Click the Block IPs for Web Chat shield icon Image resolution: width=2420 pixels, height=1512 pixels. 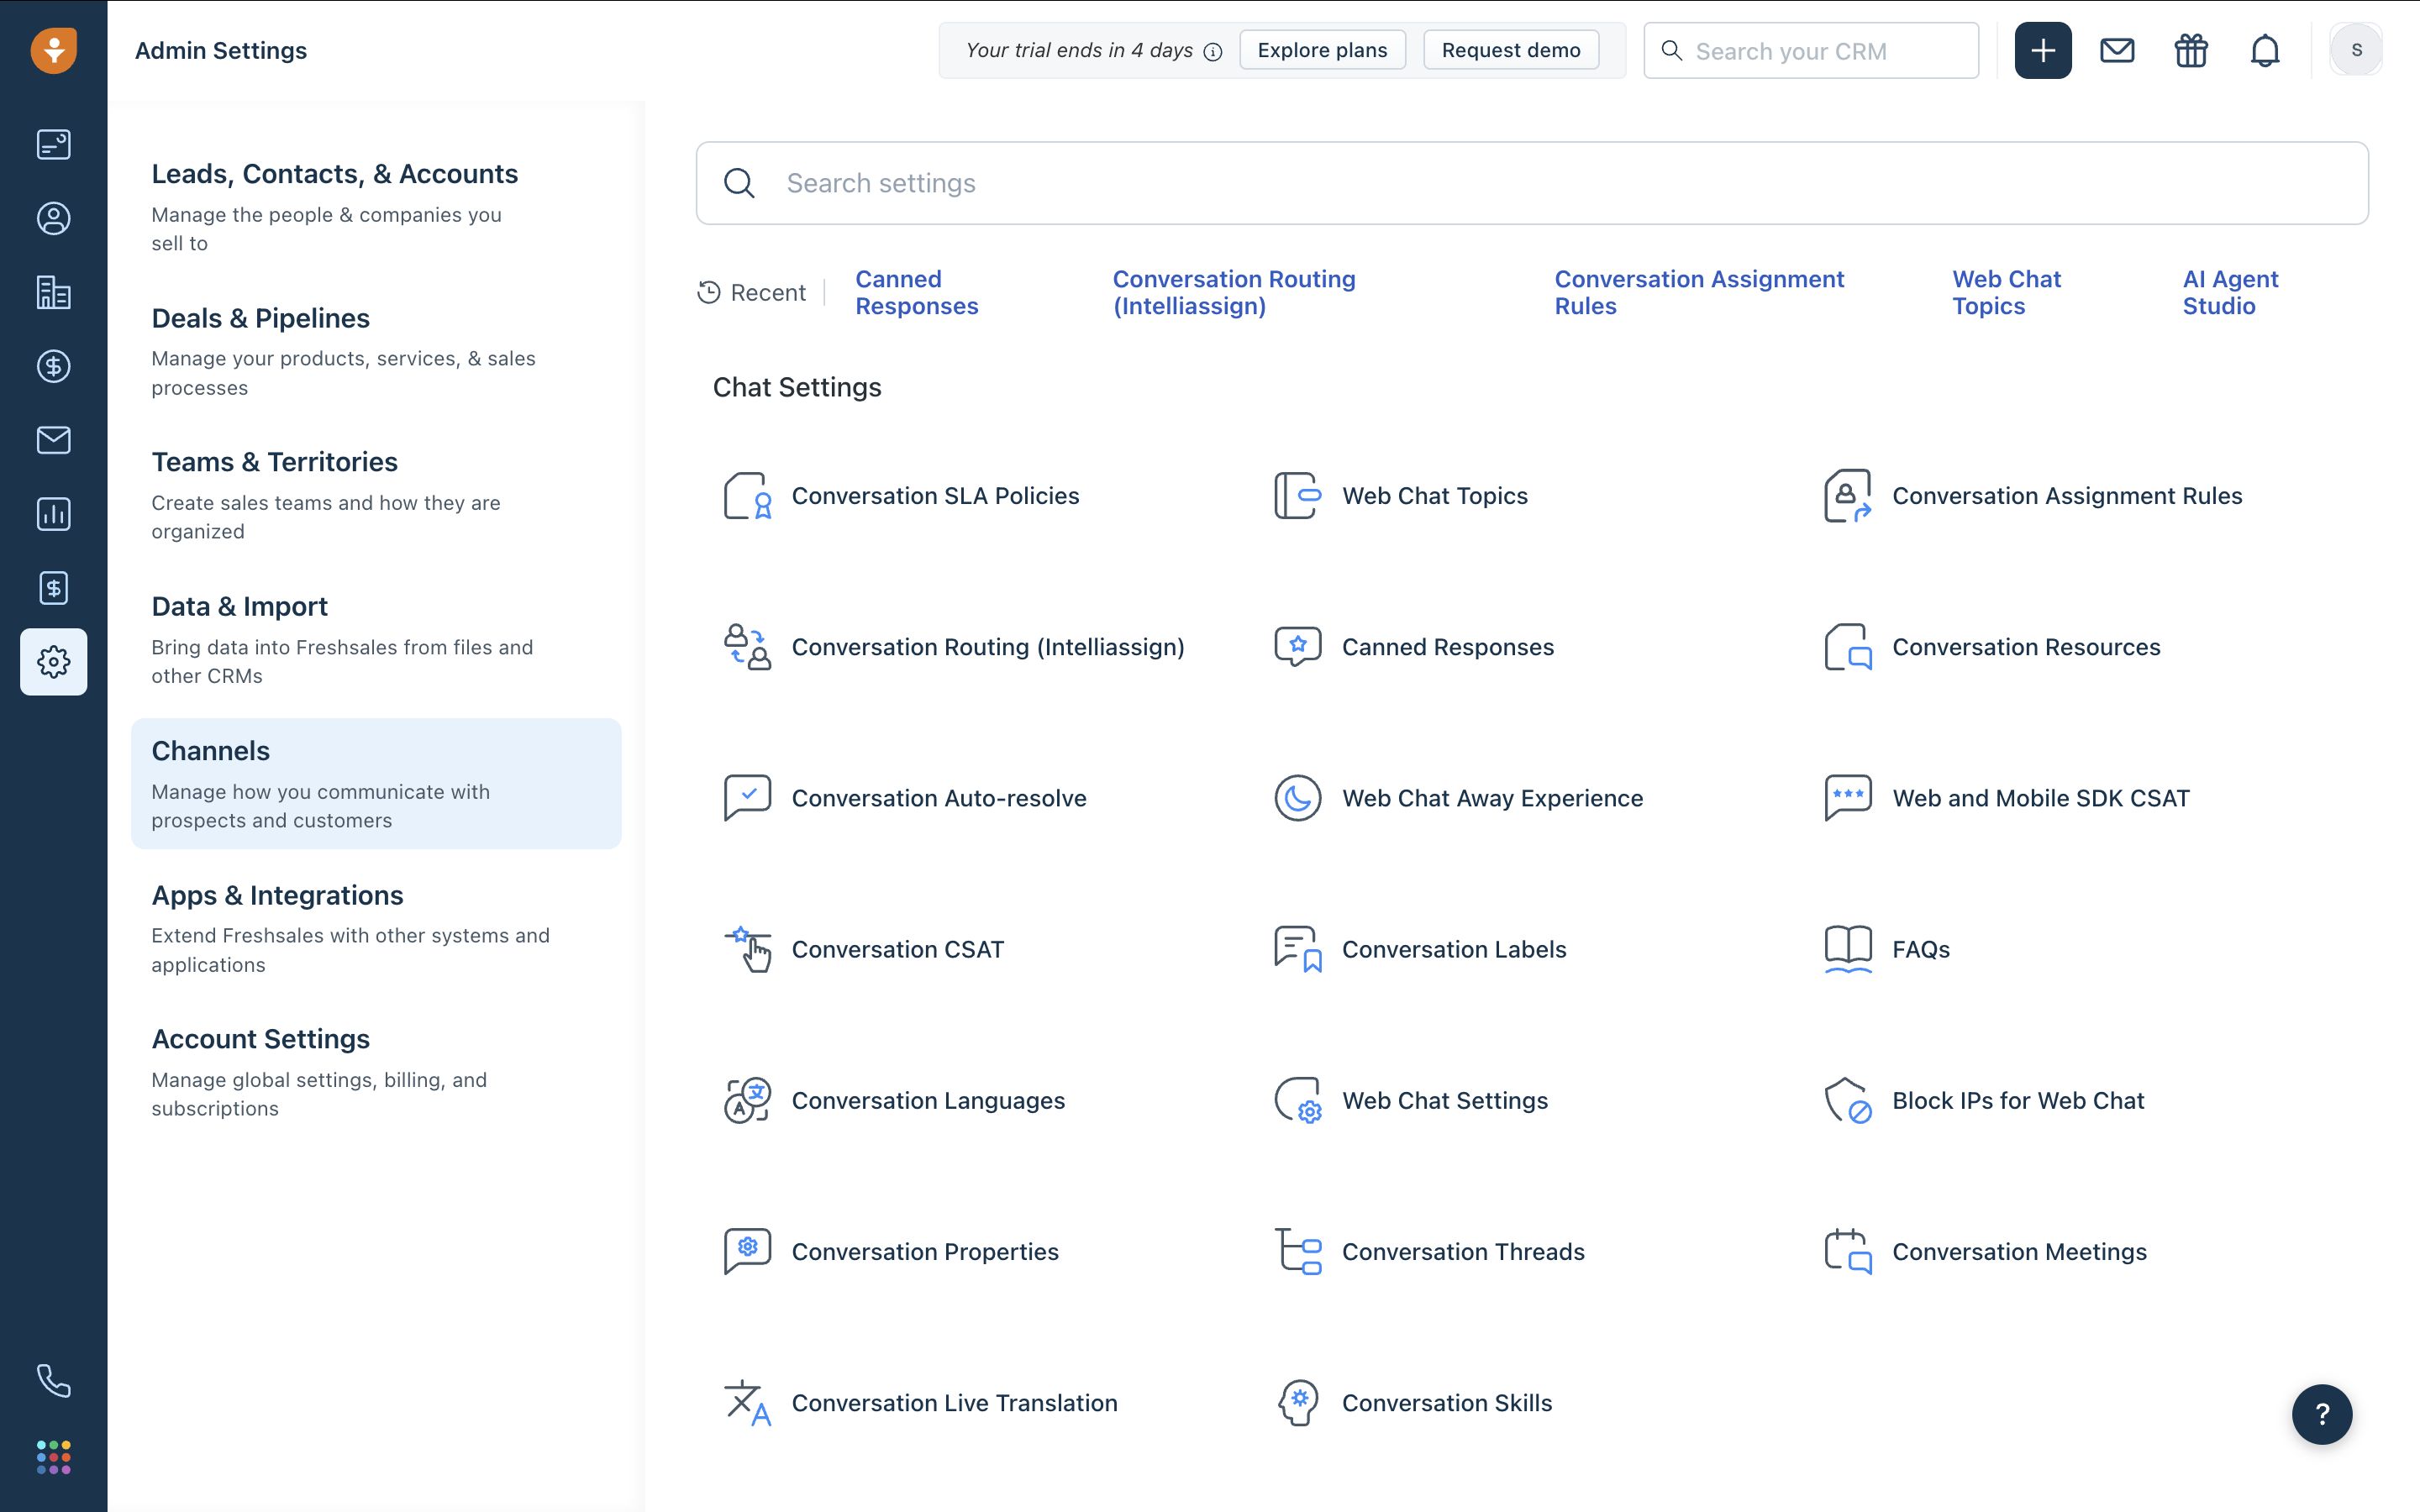point(1848,1100)
